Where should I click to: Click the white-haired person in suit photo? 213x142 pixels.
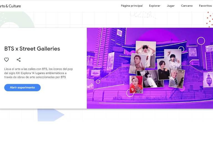pyautogui.click(x=177, y=78)
